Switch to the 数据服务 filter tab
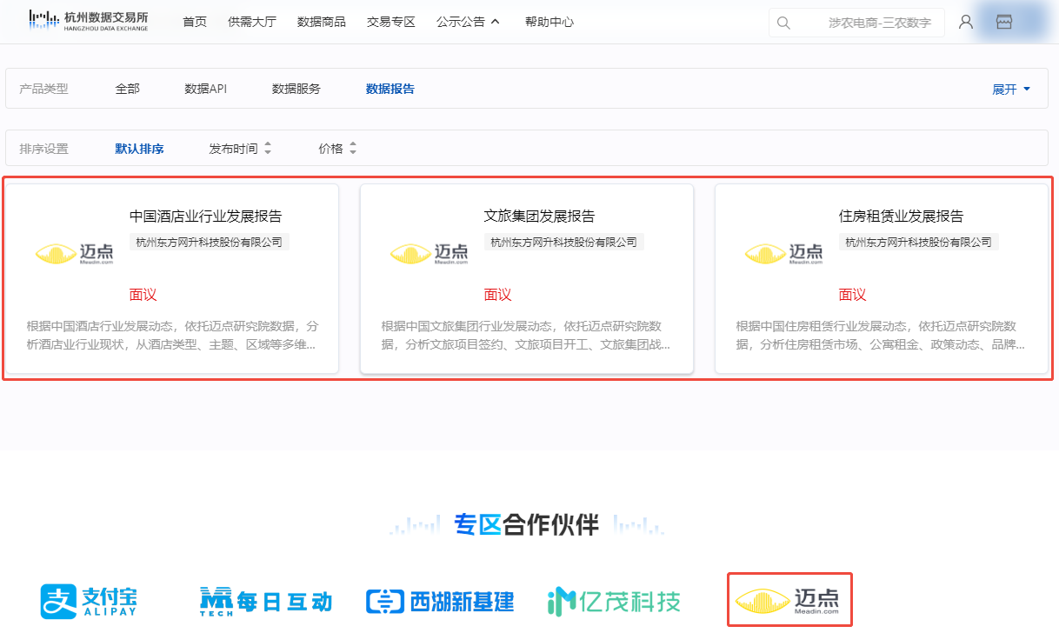This screenshot has height=633, width=1059. pyautogui.click(x=296, y=88)
